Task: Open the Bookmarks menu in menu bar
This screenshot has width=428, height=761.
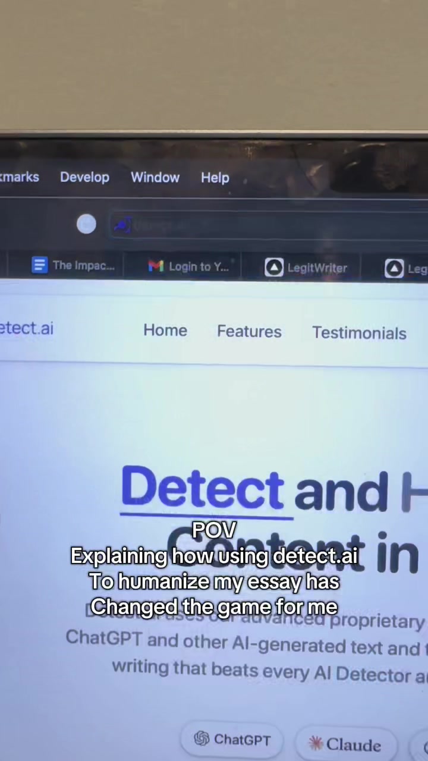Action: (19, 177)
